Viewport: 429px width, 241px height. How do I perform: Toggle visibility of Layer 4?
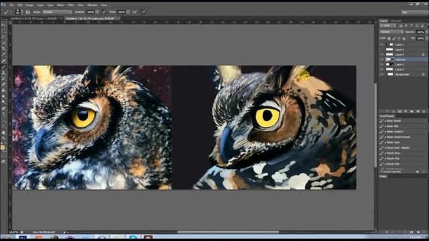[381, 64]
